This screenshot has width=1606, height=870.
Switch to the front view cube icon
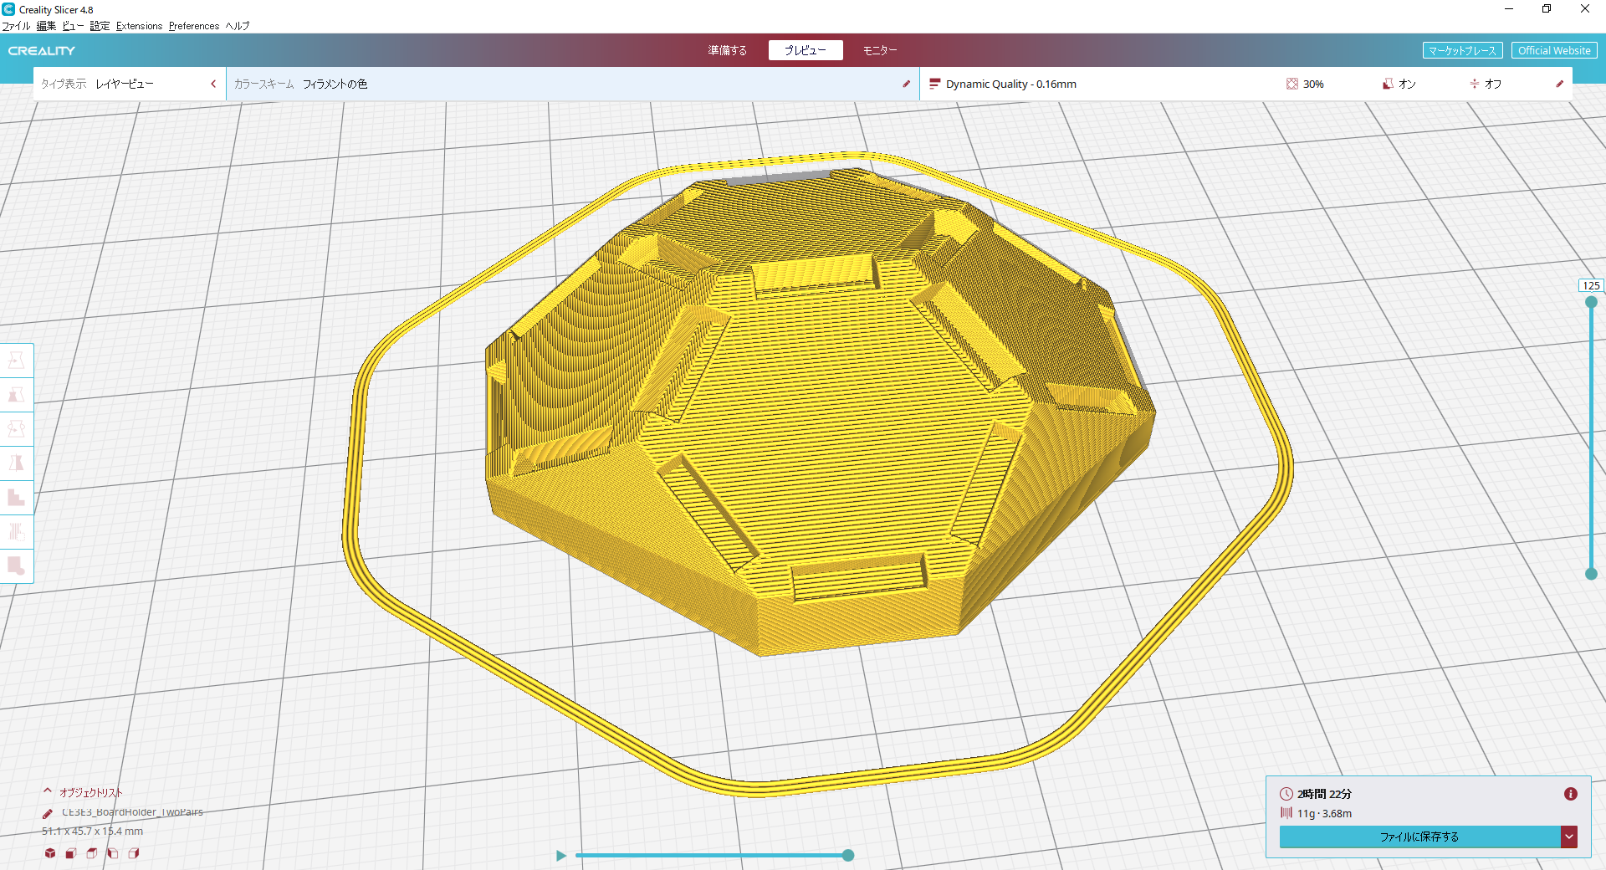(71, 853)
